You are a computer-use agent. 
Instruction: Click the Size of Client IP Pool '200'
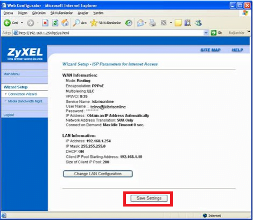[x=106, y=162]
